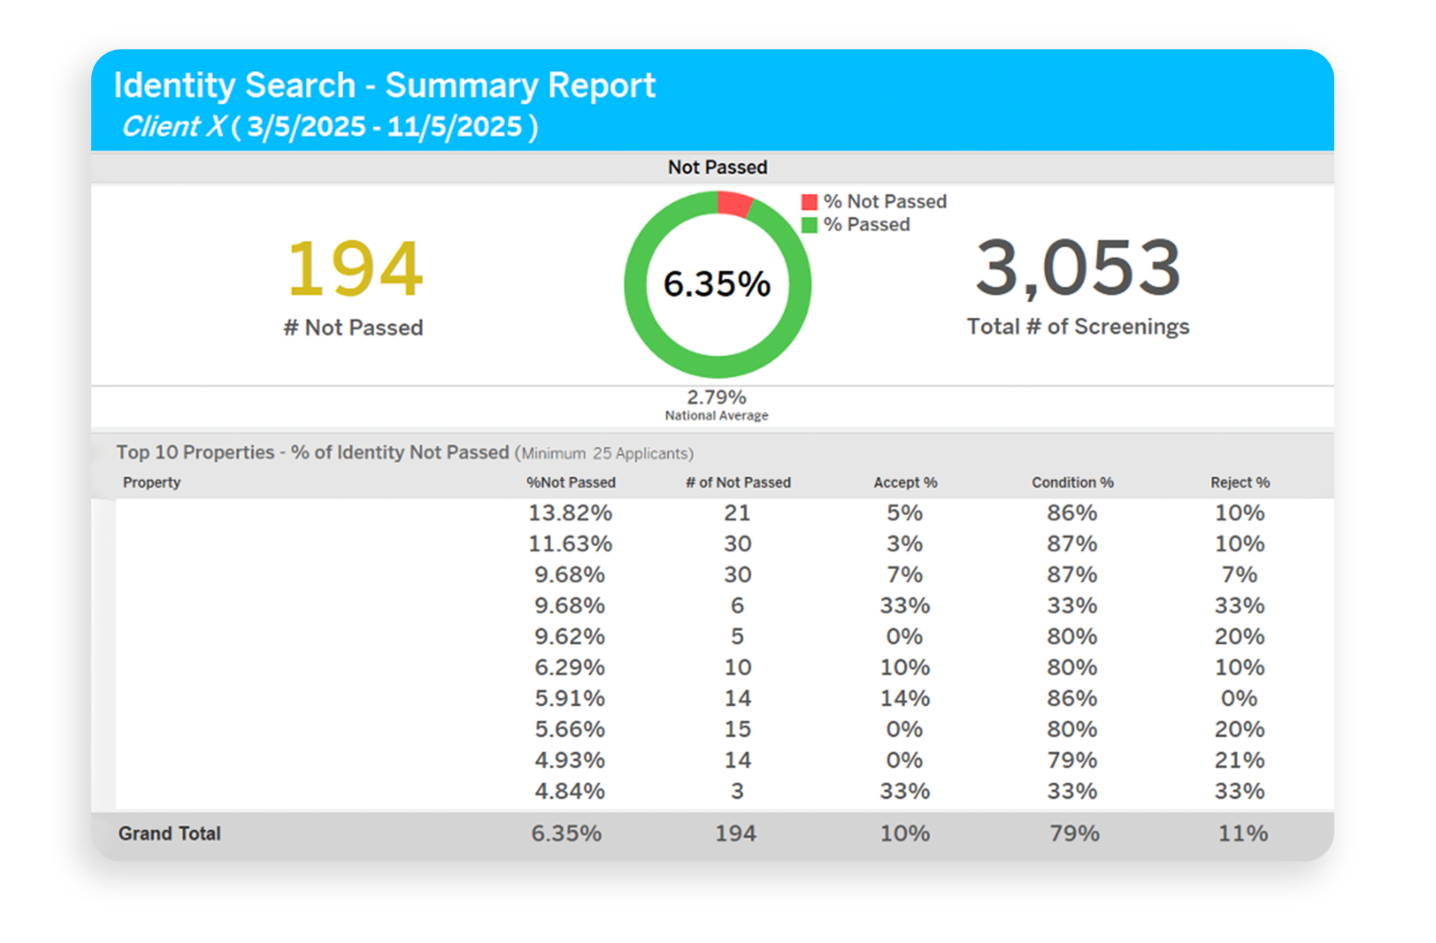Click the 6.35% donut center value
This screenshot has height=943, width=1436.
click(x=717, y=284)
